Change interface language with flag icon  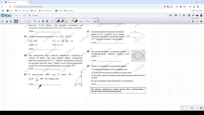197,15
